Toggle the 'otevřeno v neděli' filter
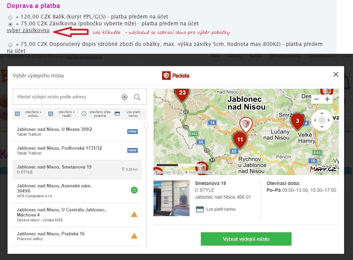The height and width of the screenshot is (260, 353). (63, 114)
